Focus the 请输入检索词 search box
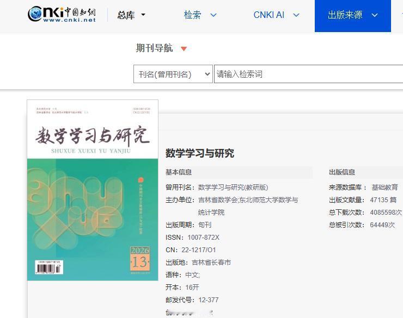Screen dimensions: 403x318 308,74
